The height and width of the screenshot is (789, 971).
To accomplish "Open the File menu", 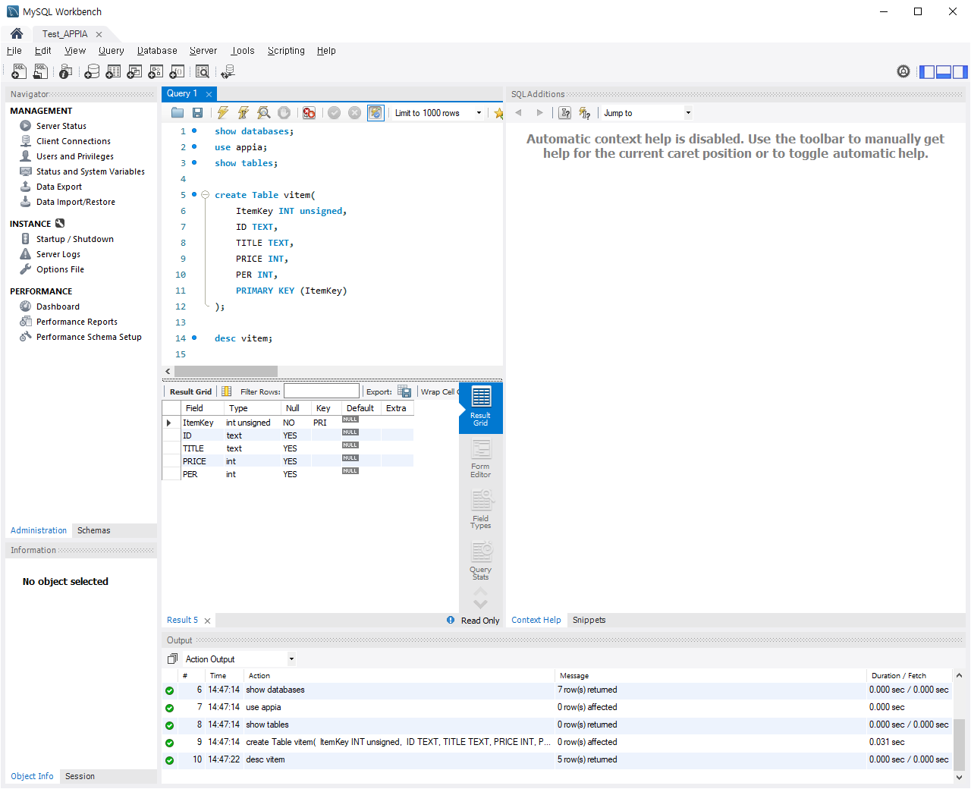I will click(x=14, y=51).
